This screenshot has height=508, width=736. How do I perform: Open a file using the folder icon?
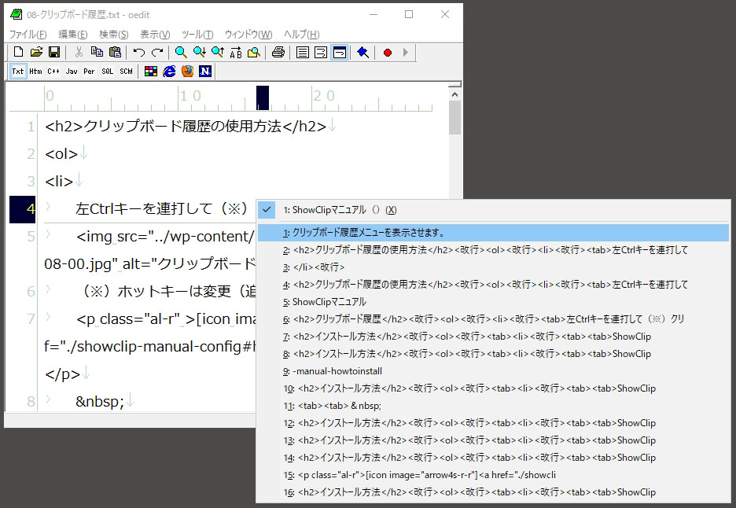(x=36, y=53)
